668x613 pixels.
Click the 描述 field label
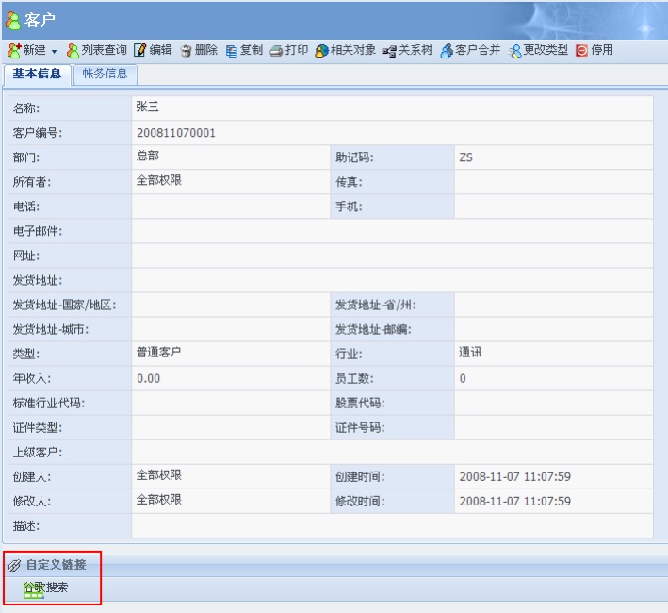coord(26,526)
